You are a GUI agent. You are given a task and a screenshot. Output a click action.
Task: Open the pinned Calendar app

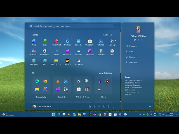point(79,42)
